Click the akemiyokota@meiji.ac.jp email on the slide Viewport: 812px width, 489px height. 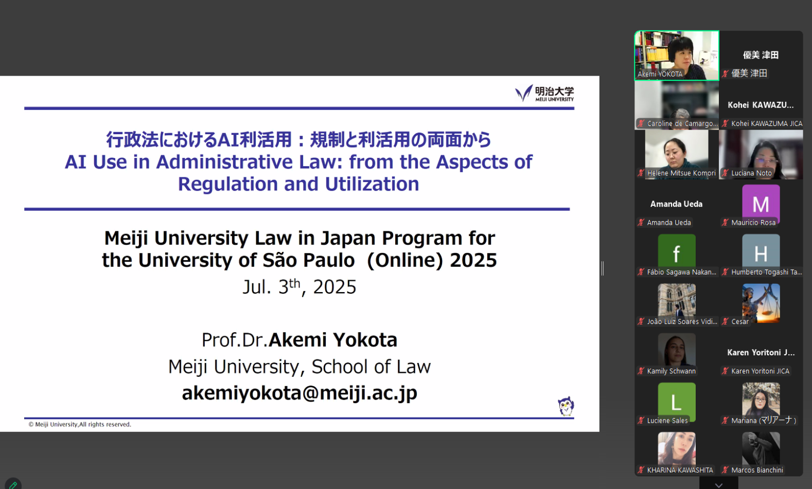coord(299,393)
